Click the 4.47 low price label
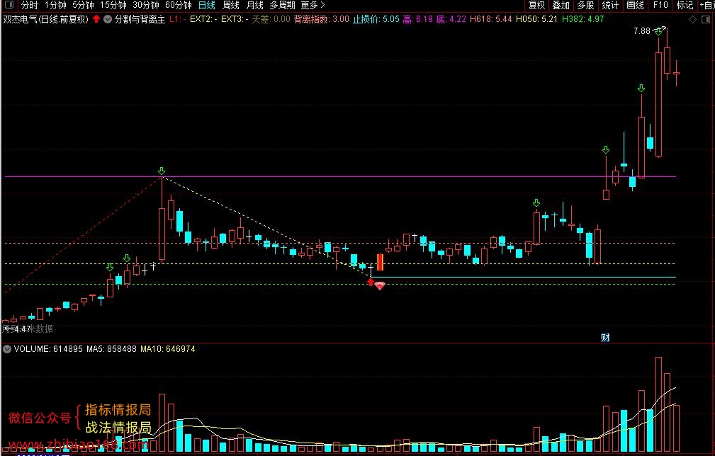 tap(23, 329)
